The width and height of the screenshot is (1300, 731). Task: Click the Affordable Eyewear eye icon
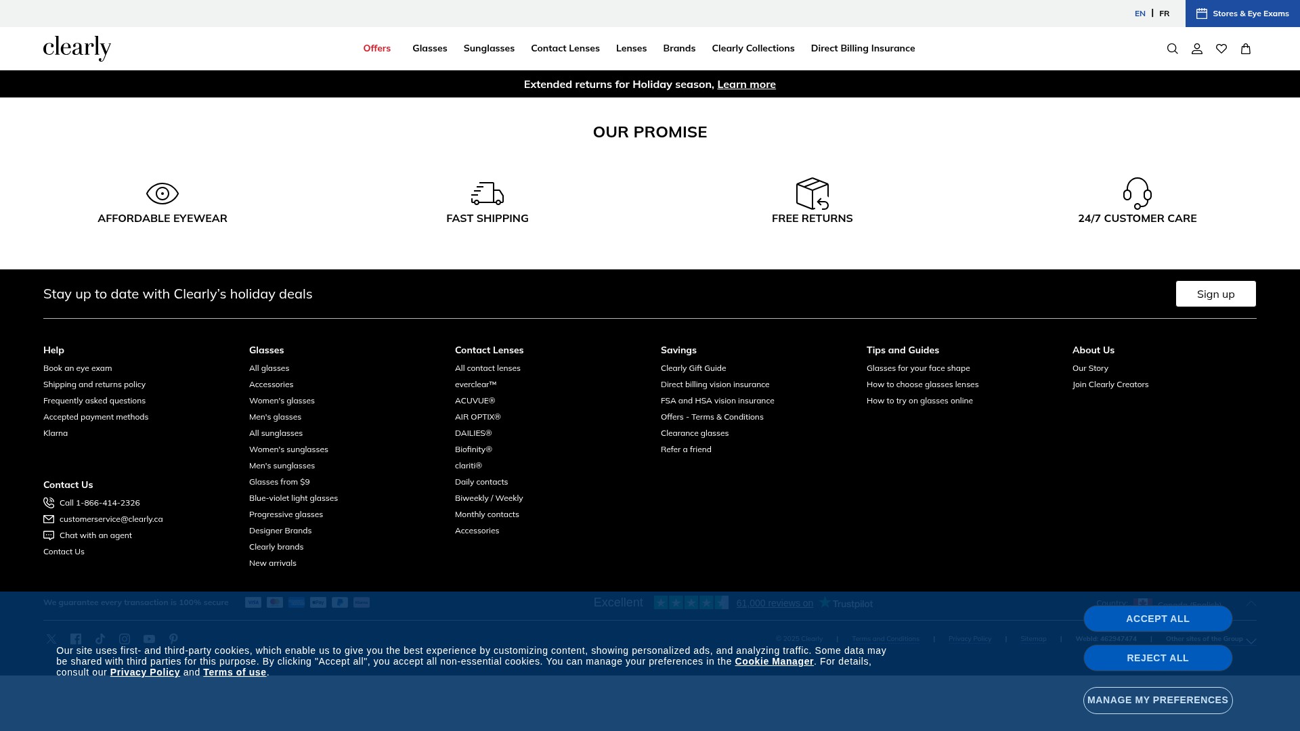coord(162,194)
